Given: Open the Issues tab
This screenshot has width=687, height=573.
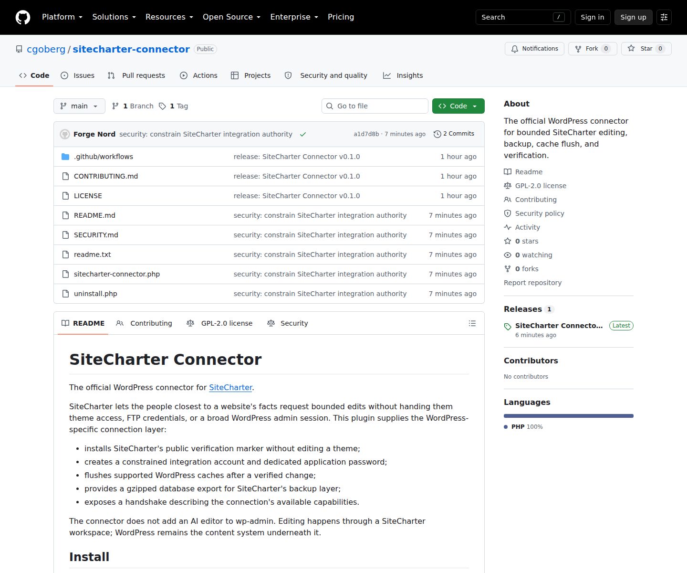Looking at the screenshot, I should coord(78,75).
